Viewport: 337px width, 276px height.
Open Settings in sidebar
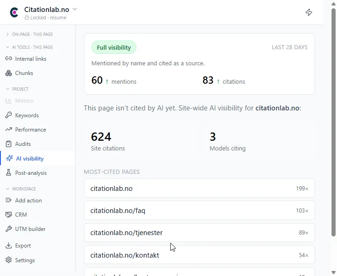(x=25, y=260)
